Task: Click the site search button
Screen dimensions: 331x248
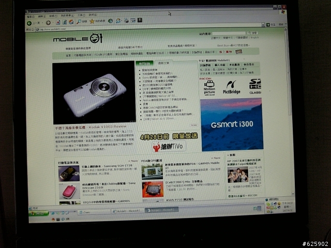Action: [252, 33]
